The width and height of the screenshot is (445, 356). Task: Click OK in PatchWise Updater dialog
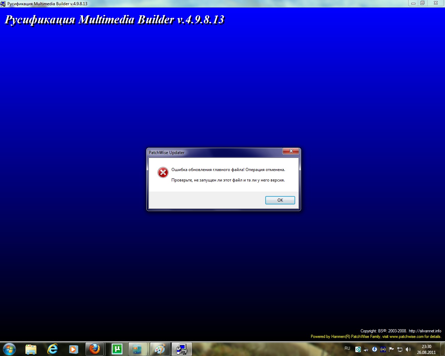(x=280, y=200)
